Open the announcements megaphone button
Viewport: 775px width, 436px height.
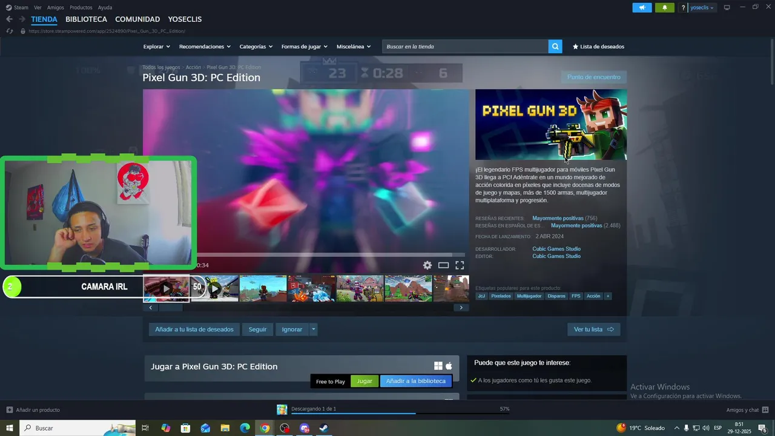(x=642, y=7)
